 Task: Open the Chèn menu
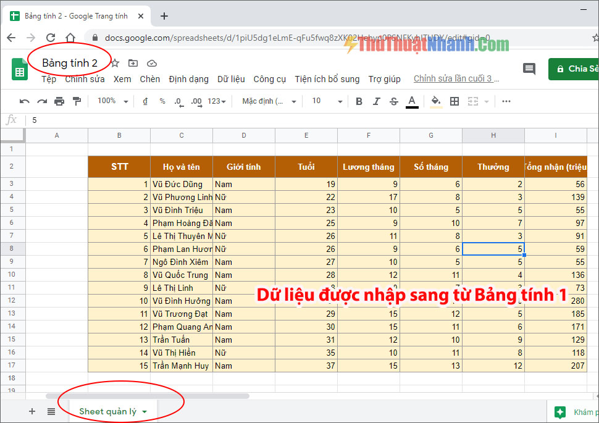tap(149, 79)
